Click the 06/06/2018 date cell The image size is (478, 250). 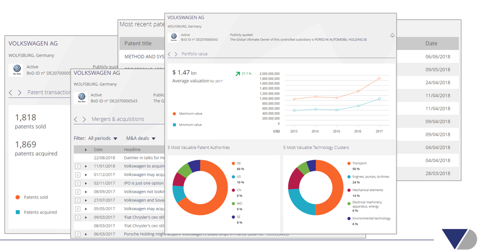click(x=438, y=57)
